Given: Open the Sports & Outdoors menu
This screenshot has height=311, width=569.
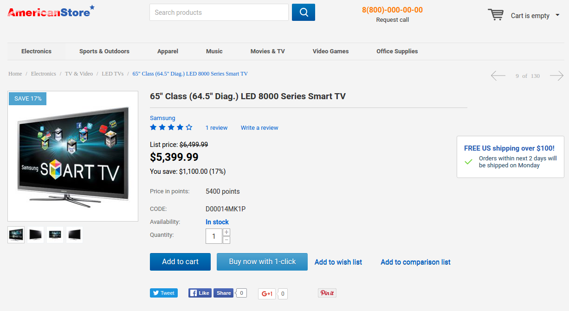Looking at the screenshot, I should [x=104, y=51].
